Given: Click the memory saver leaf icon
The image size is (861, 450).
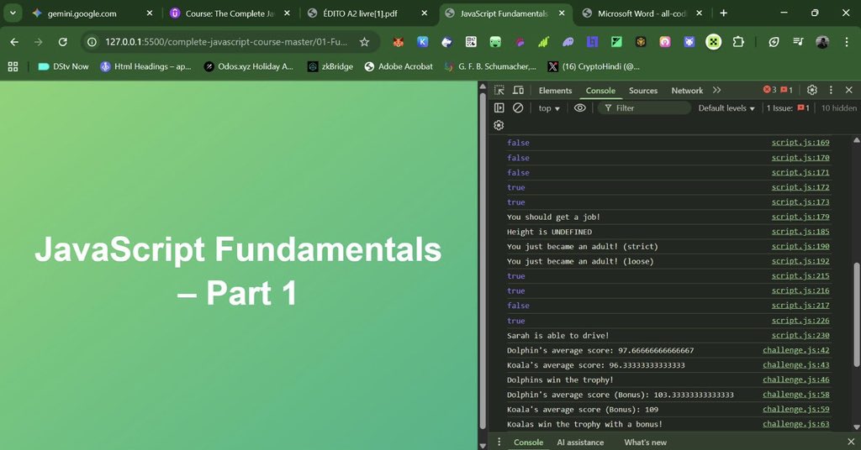Looking at the screenshot, I should 774,42.
